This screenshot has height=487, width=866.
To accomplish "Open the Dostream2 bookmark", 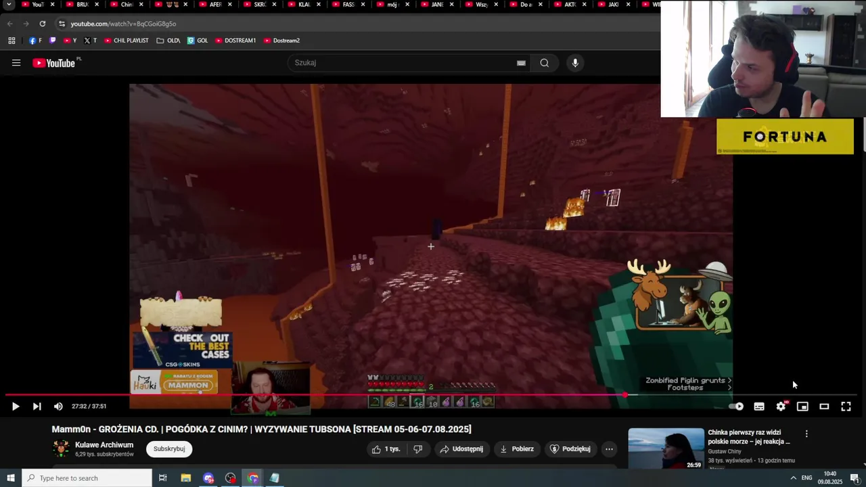I will (x=281, y=41).
